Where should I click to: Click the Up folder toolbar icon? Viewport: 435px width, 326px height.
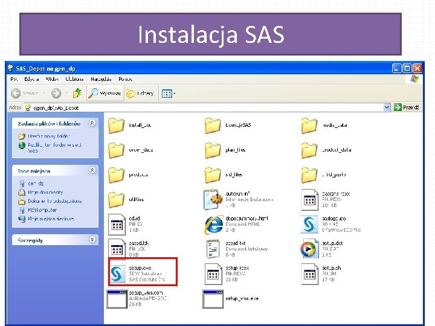(77, 93)
